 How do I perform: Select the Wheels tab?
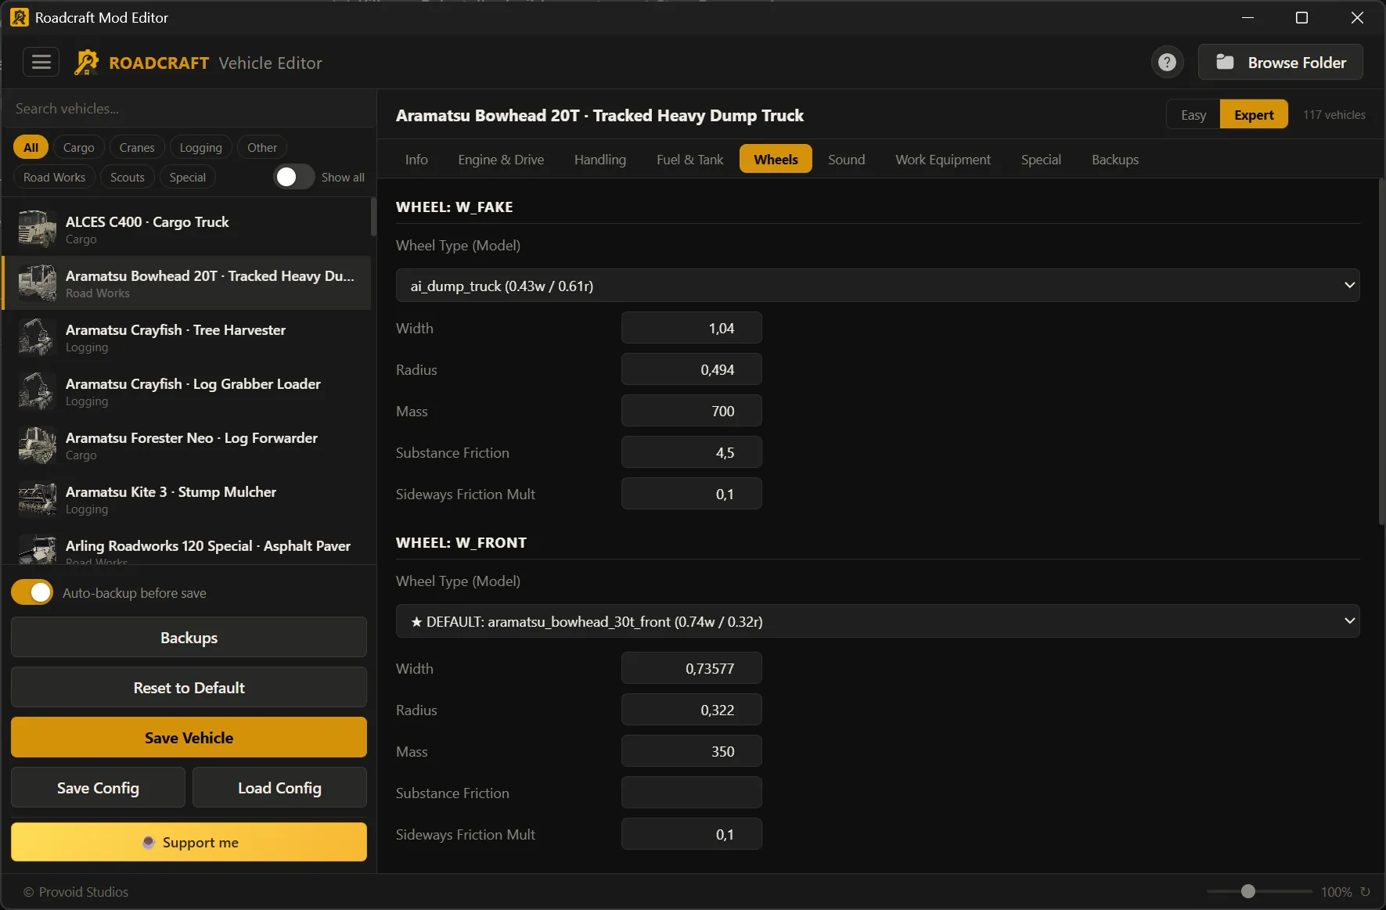(x=776, y=159)
